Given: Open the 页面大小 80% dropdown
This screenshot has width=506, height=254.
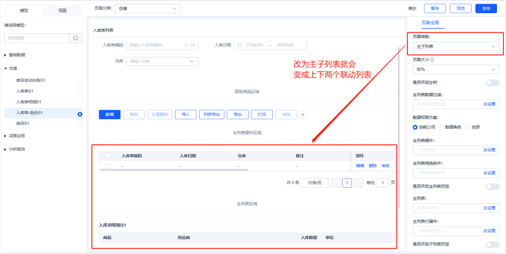Looking at the screenshot, I should click(x=456, y=70).
